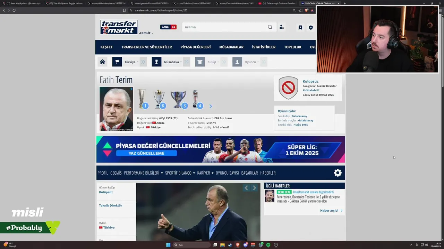The image size is (444, 249).
Task: Bookmark page via address bar icon
Action: click(124, 10)
